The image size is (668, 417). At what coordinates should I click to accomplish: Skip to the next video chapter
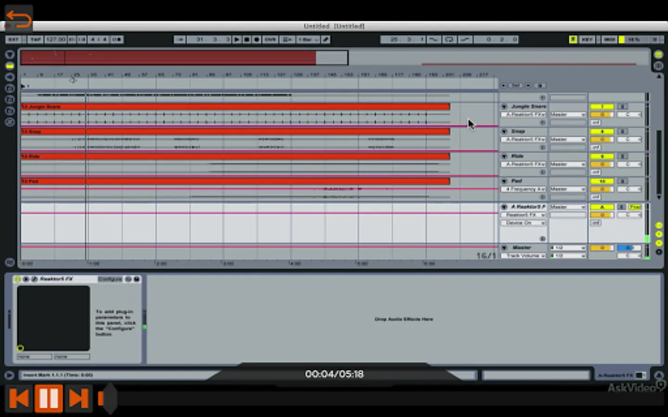pyautogui.click(x=78, y=398)
